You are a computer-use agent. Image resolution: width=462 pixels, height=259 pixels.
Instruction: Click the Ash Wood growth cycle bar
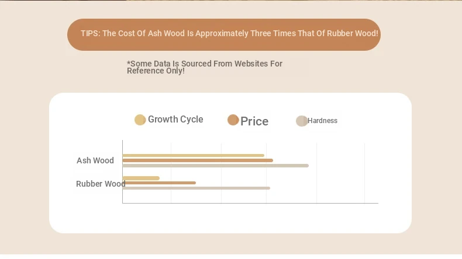click(x=193, y=155)
